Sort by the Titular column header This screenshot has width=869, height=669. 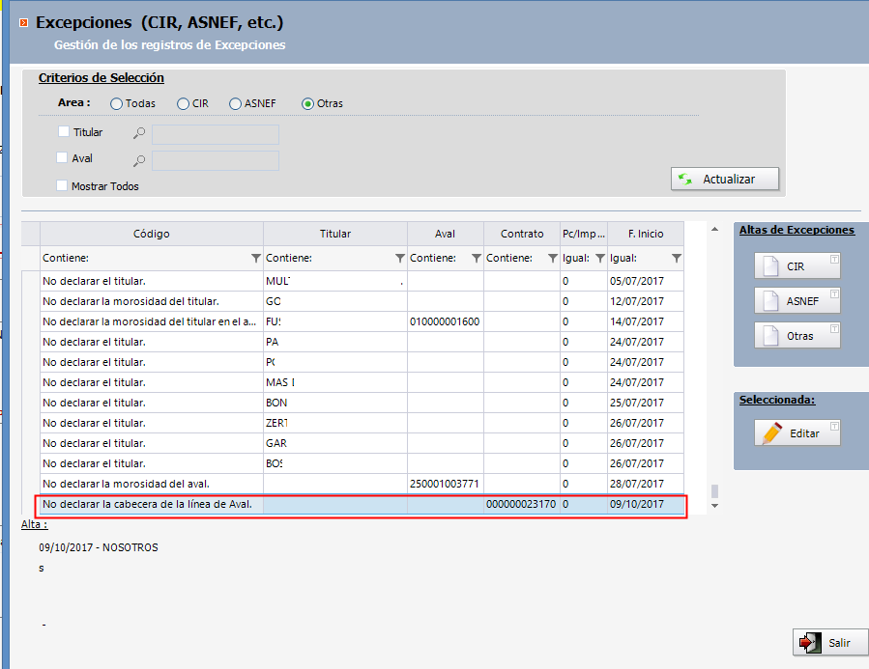[x=335, y=234]
